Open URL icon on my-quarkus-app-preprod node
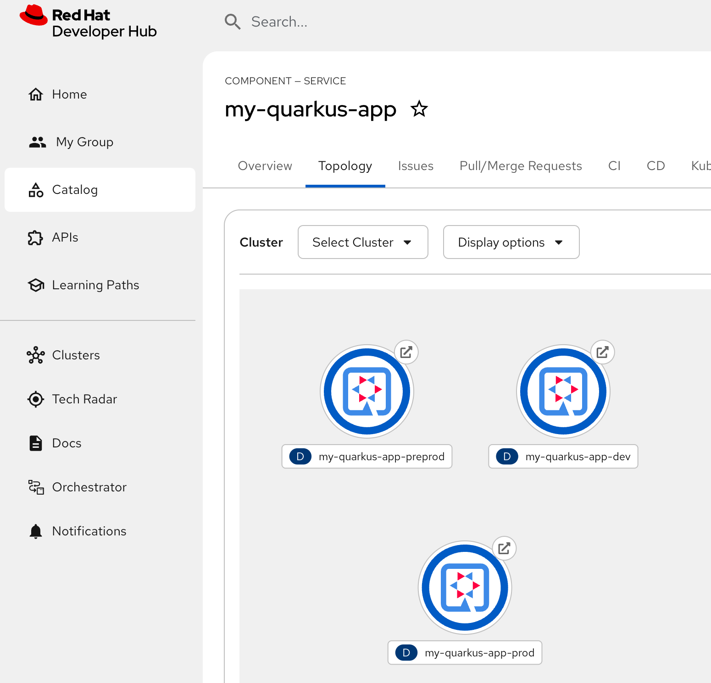The height and width of the screenshot is (683, 711). tap(406, 352)
